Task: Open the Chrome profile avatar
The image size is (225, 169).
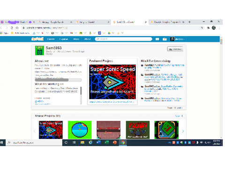Action: pyautogui.click(x=214, y=28)
